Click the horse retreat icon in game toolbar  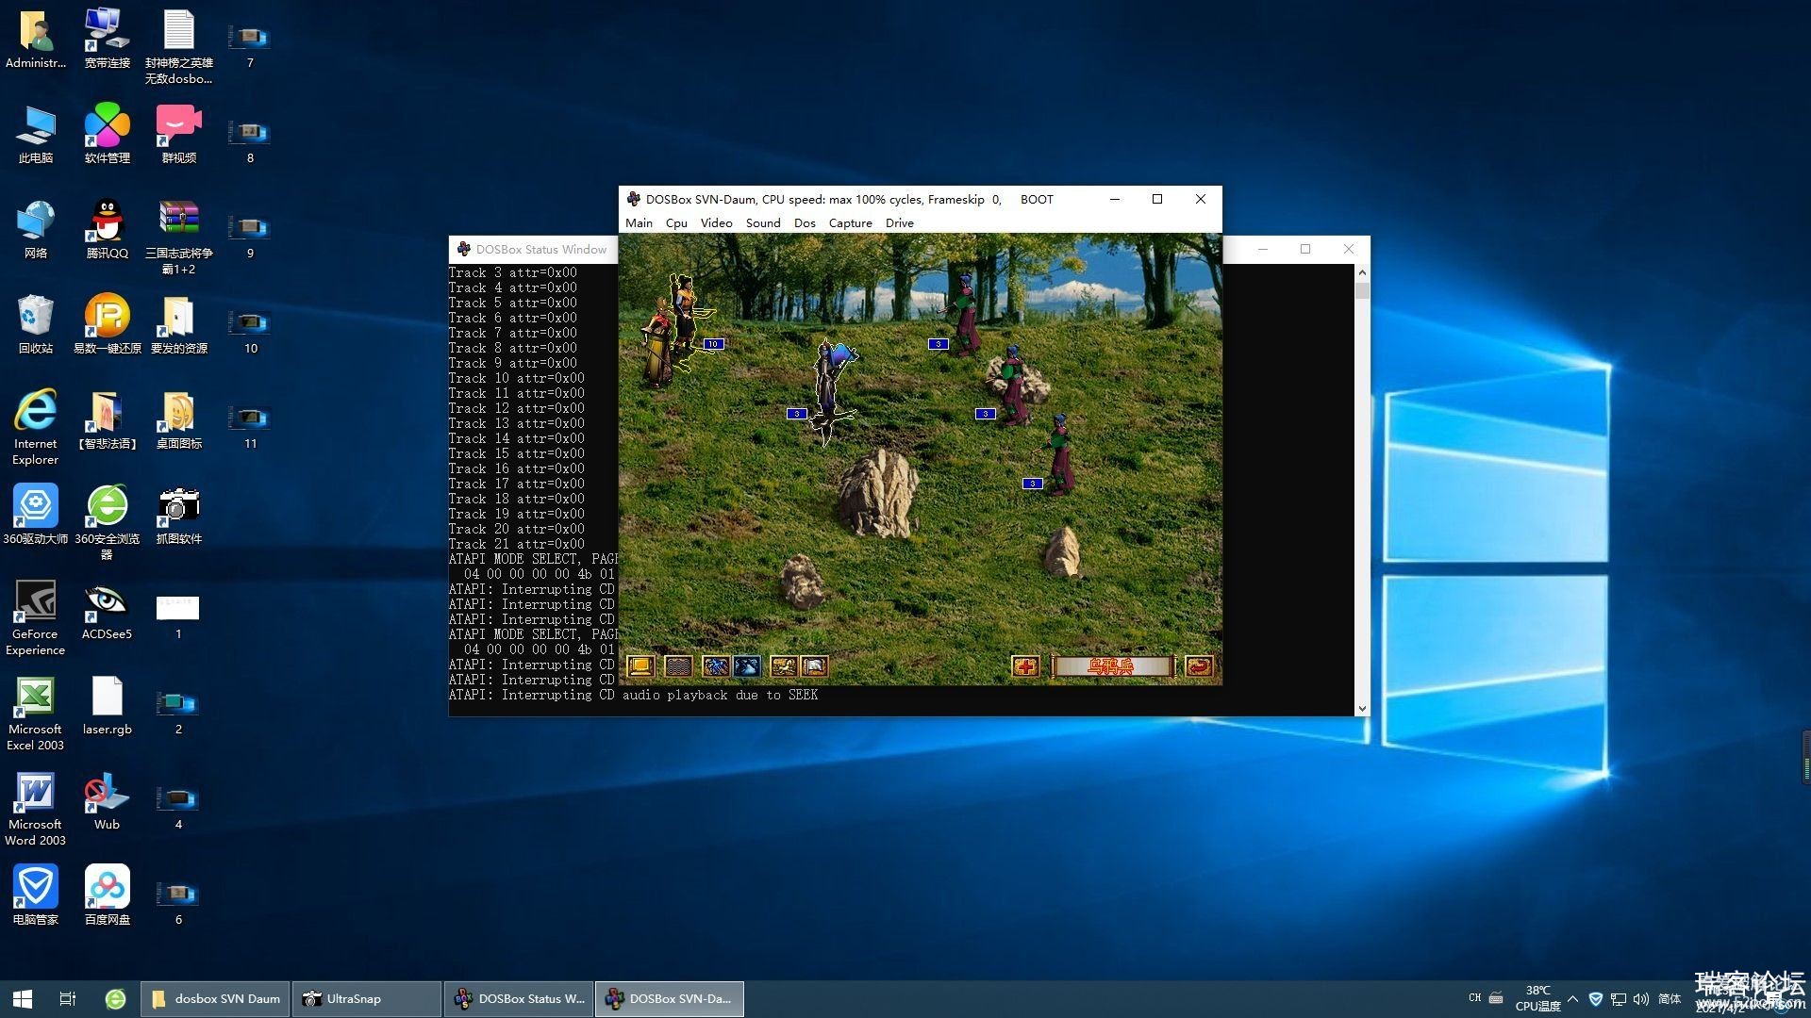[x=783, y=666]
